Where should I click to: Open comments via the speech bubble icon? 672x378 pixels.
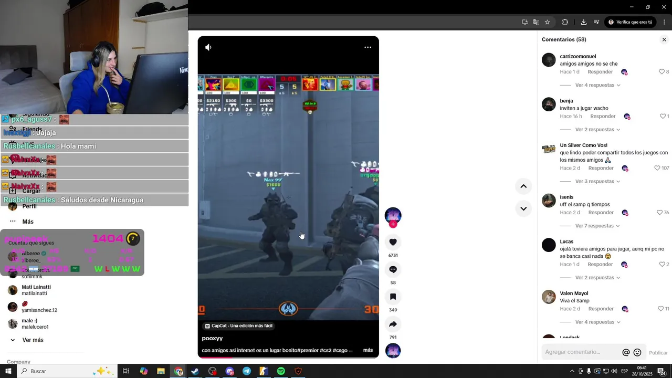pos(393,269)
